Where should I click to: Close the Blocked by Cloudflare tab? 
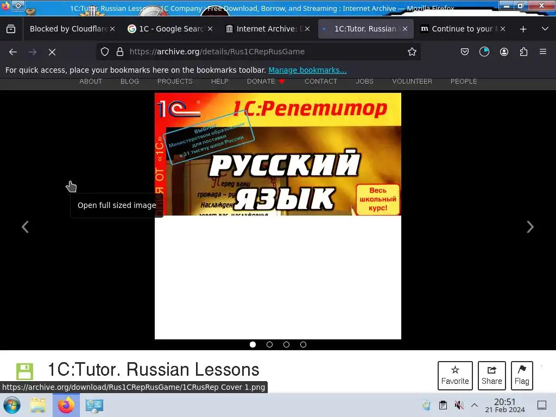click(112, 29)
